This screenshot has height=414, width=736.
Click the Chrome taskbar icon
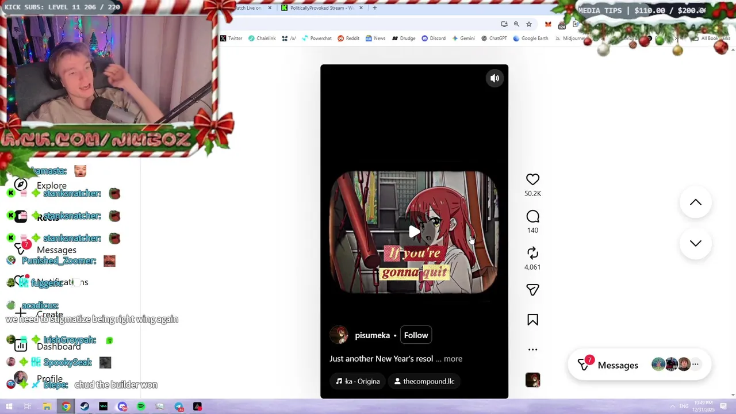(x=66, y=407)
